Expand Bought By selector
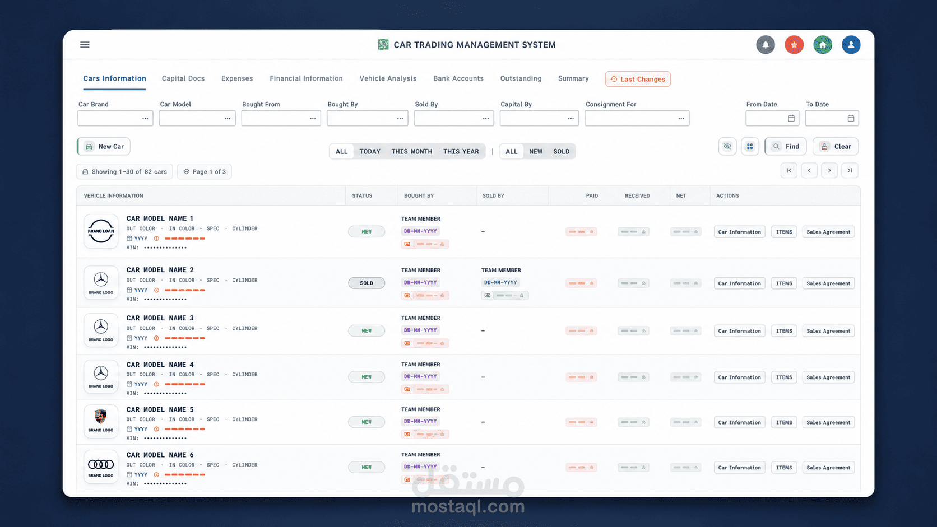This screenshot has height=527, width=937. coord(368,118)
